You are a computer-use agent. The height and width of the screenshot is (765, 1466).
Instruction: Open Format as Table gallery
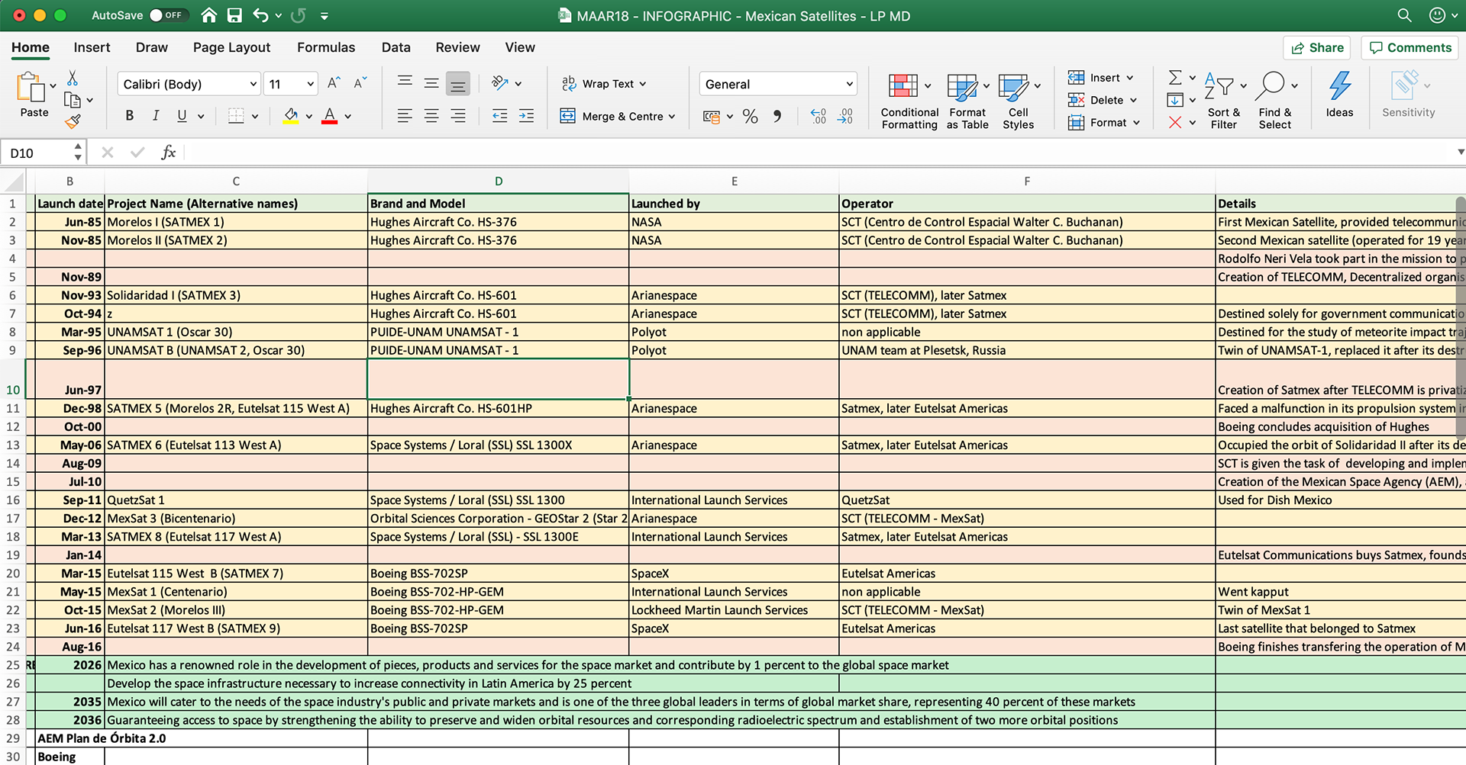967,101
